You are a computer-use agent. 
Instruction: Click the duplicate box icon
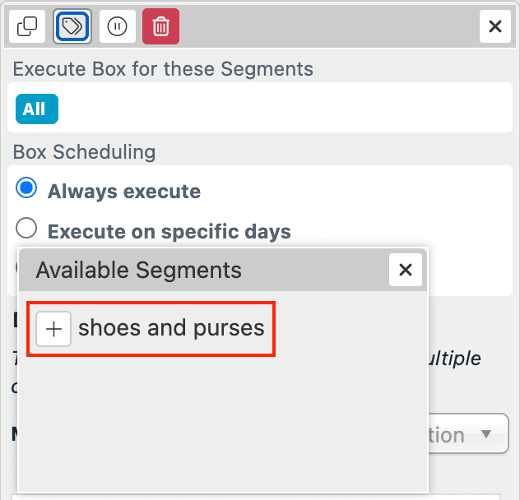point(27,27)
